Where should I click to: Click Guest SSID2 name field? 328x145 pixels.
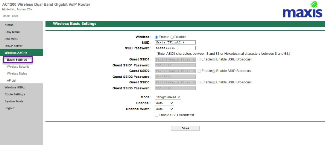tap(175, 71)
